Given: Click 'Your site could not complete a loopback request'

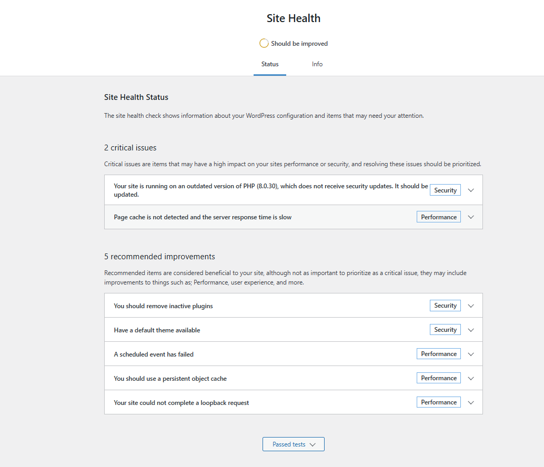Looking at the screenshot, I should click(182, 403).
